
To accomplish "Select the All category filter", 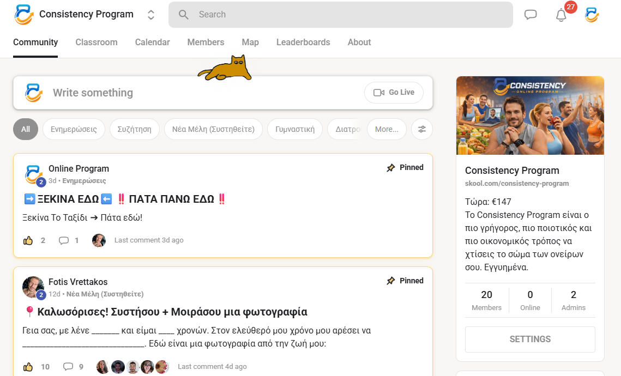I will [x=26, y=129].
